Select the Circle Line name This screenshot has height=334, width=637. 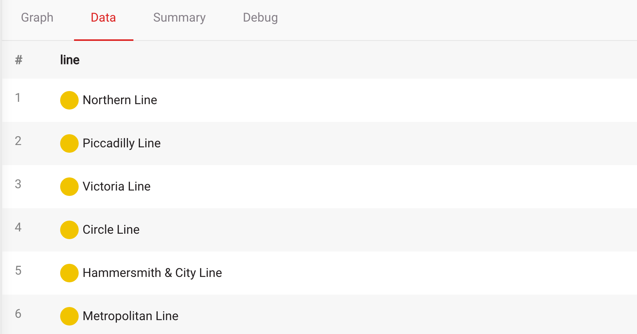tap(111, 230)
